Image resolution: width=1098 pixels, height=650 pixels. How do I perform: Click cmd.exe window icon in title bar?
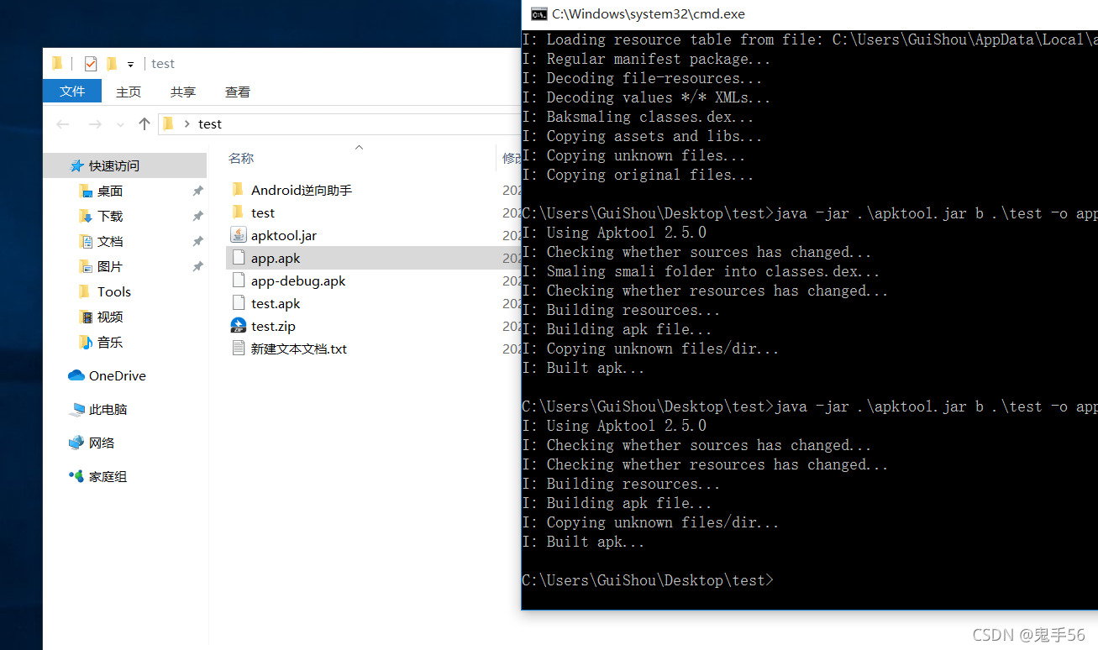[537, 13]
